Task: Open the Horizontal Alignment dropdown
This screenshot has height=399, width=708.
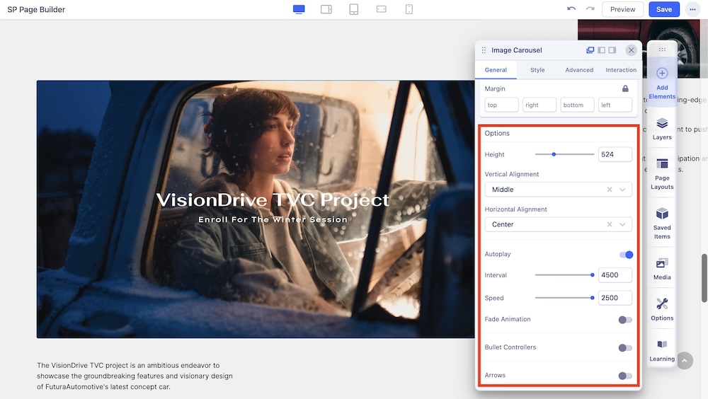Action: click(623, 224)
